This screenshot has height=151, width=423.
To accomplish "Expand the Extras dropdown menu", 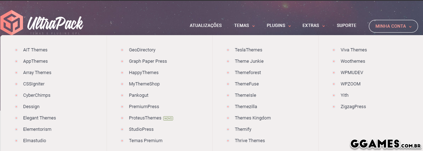I will click(313, 26).
